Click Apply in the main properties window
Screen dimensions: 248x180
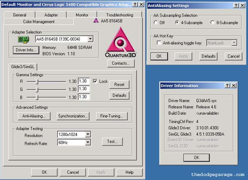pyautogui.click(x=101, y=172)
